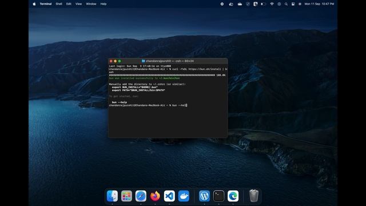Click the battery status icon
The width and height of the screenshot is (366, 206).
[x=263, y=4]
